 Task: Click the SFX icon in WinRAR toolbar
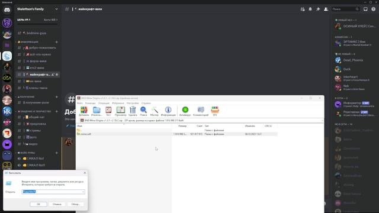tap(214, 111)
